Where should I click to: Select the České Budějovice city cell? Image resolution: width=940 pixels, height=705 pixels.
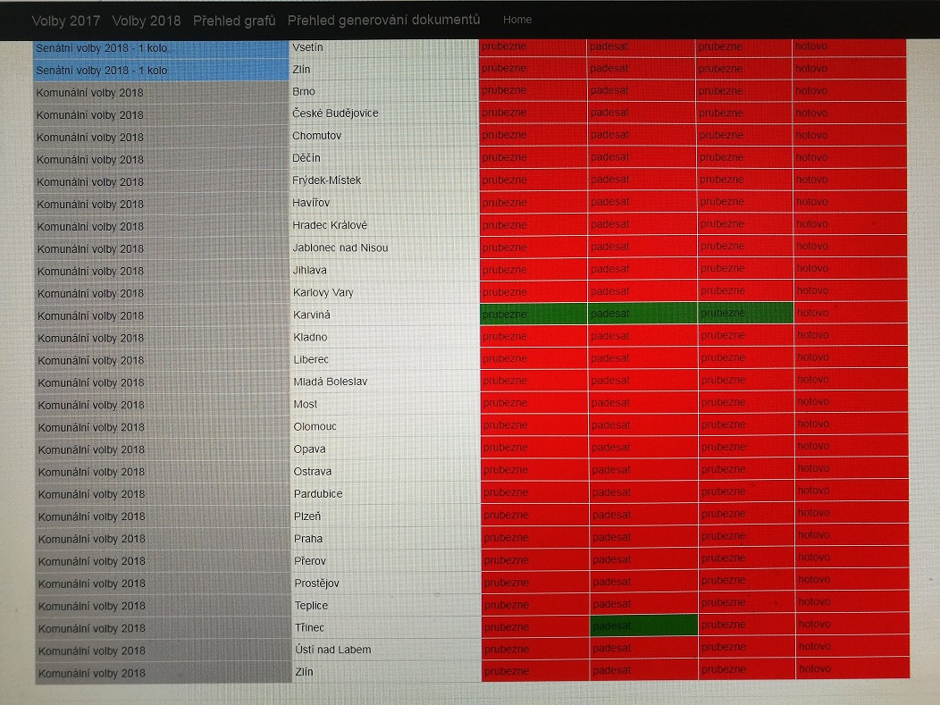point(383,113)
